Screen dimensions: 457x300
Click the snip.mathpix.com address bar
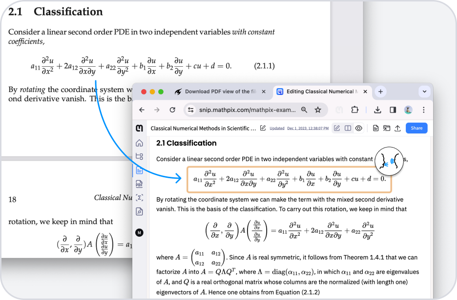pyautogui.click(x=247, y=110)
